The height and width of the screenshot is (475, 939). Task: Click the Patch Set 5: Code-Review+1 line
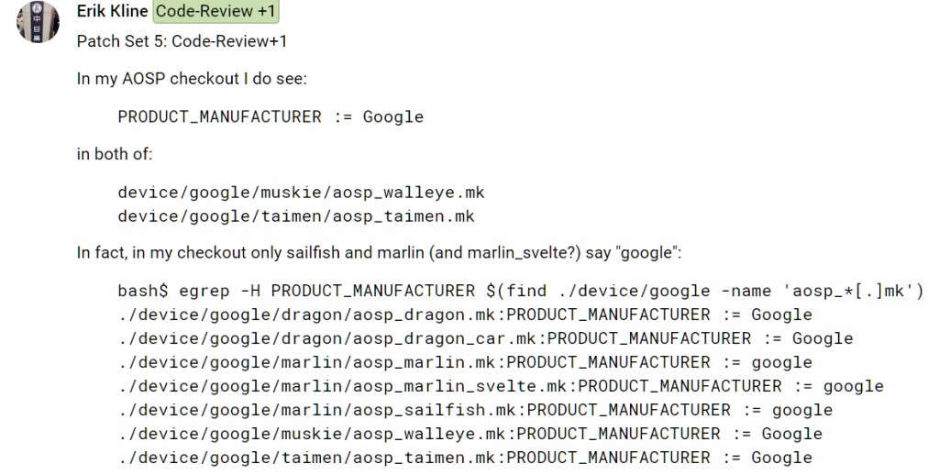(x=182, y=41)
